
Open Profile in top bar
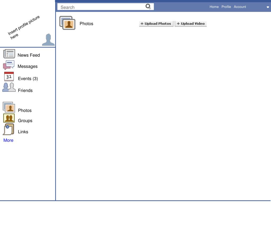[x=226, y=7]
